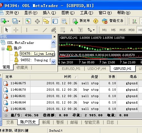Open the 文件(F) menu
Image resolution: width=142 pixels, height=133 pixels.
tap(12, 13)
